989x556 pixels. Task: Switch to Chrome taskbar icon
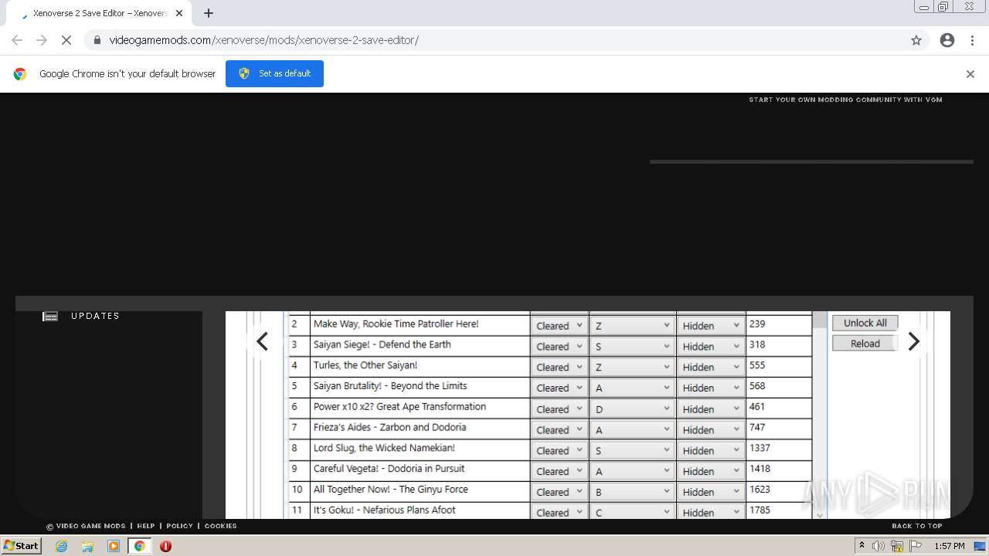click(x=140, y=546)
